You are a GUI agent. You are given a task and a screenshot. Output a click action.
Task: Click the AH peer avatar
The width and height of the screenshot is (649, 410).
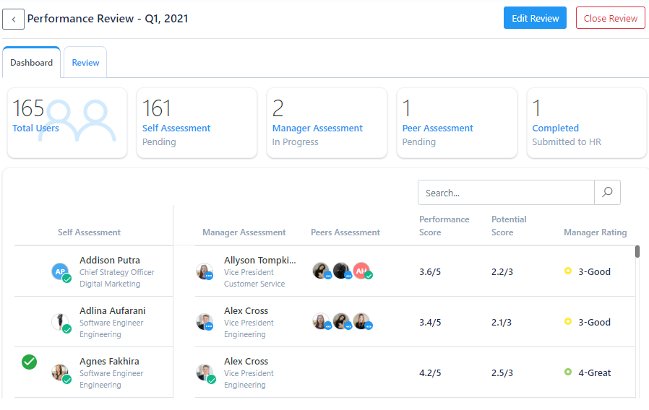click(362, 271)
